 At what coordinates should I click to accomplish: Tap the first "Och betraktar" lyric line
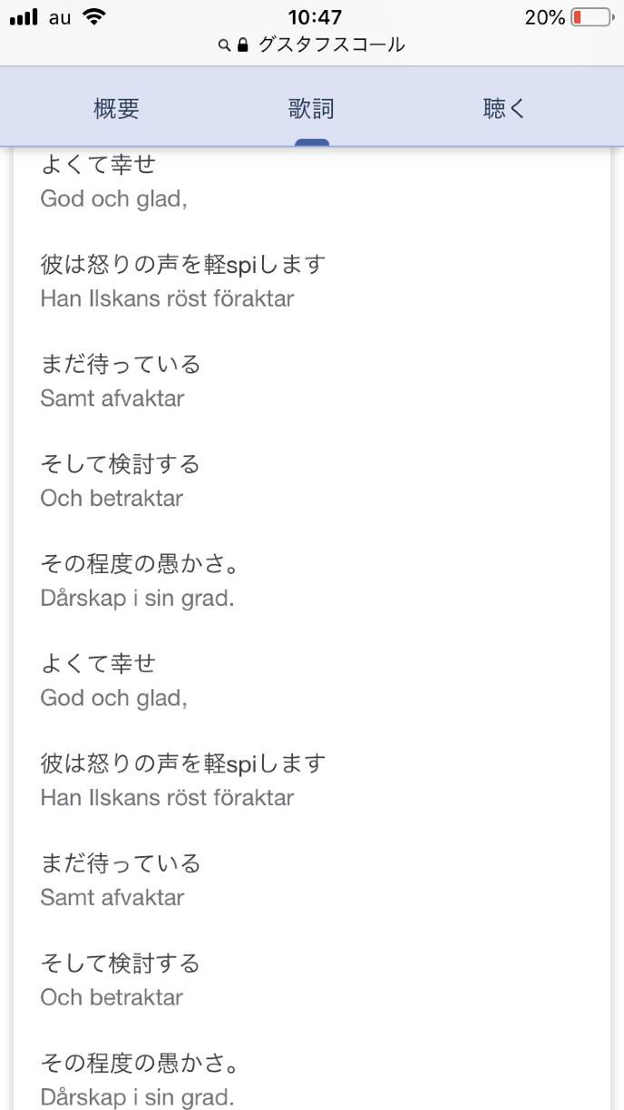112,498
